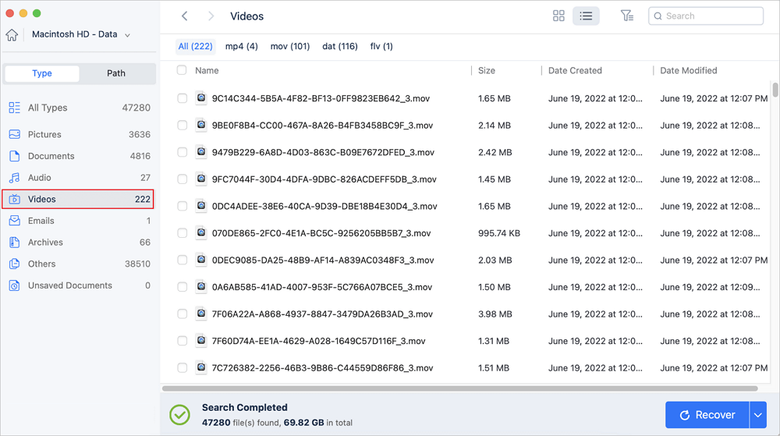Select the flv (1) filter tab
The width and height of the screenshot is (780, 436).
pos(381,46)
